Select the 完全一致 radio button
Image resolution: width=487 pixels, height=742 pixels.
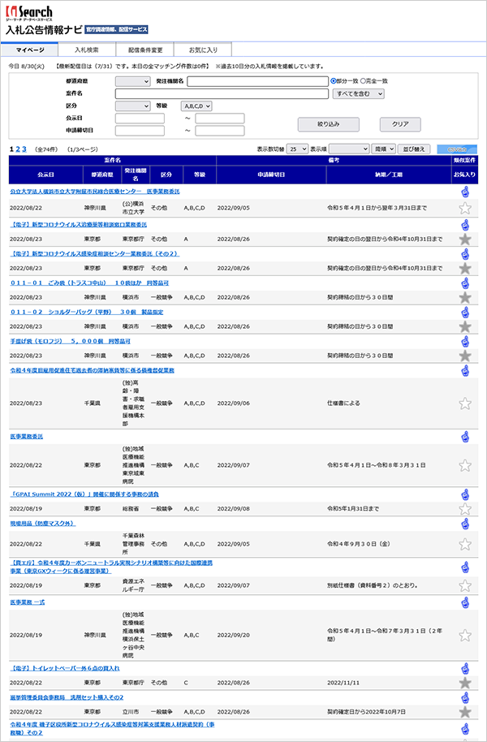(363, 81)
